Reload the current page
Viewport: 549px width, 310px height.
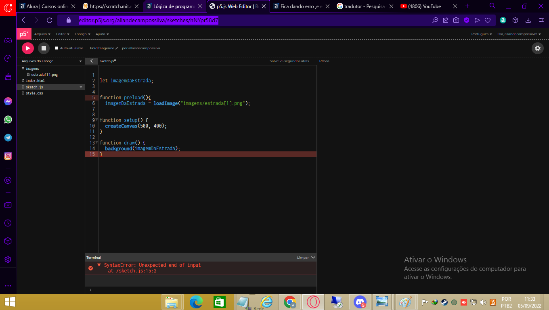click(x=50, y=20)
